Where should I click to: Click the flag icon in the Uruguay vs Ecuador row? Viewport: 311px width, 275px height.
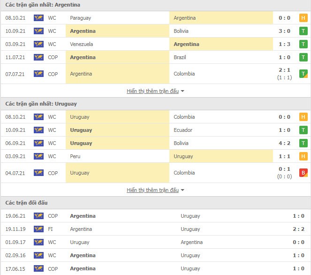pos(38,130)
